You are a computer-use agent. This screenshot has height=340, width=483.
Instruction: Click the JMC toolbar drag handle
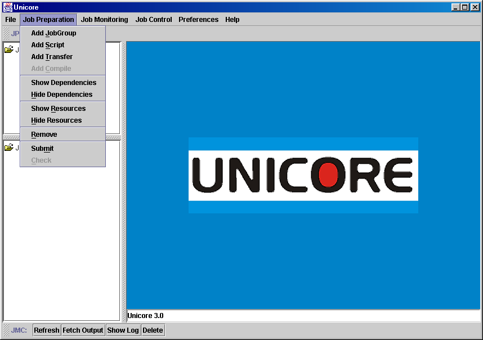click(x=6, y=330)
